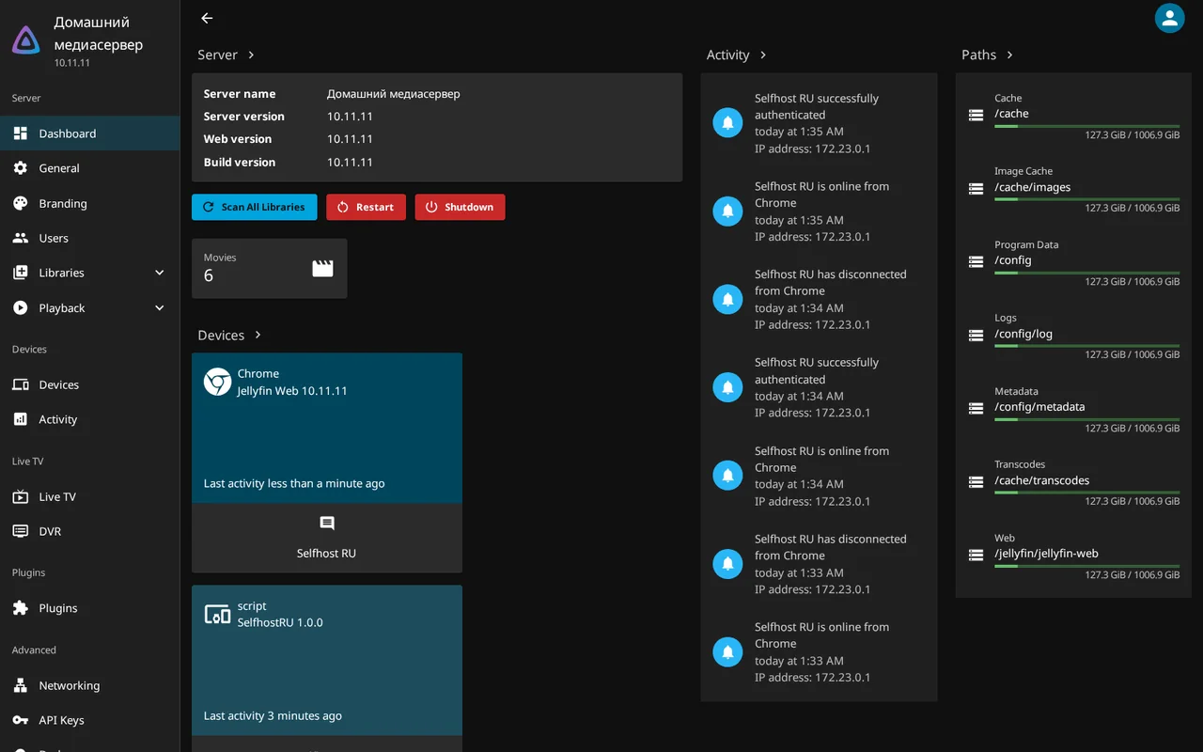Click 'Last activity 3 minutes ago' text
This screenshot has height=752, width=1203.
point(273,716)
